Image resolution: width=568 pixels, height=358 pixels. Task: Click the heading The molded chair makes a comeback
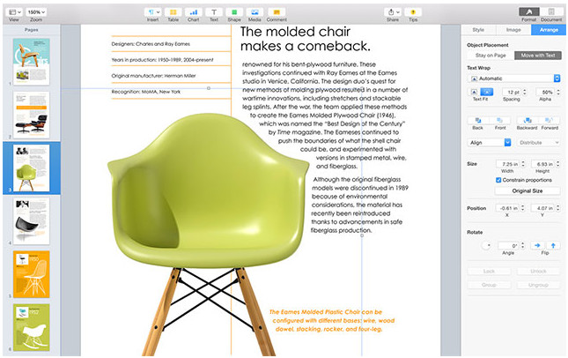pyautogui.click(x=306, y=39)
